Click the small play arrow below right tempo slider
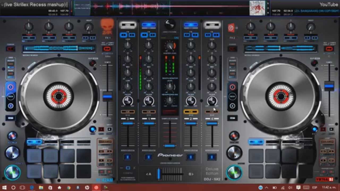The width and height of the screenshot is (340, 191). [331, 129]
